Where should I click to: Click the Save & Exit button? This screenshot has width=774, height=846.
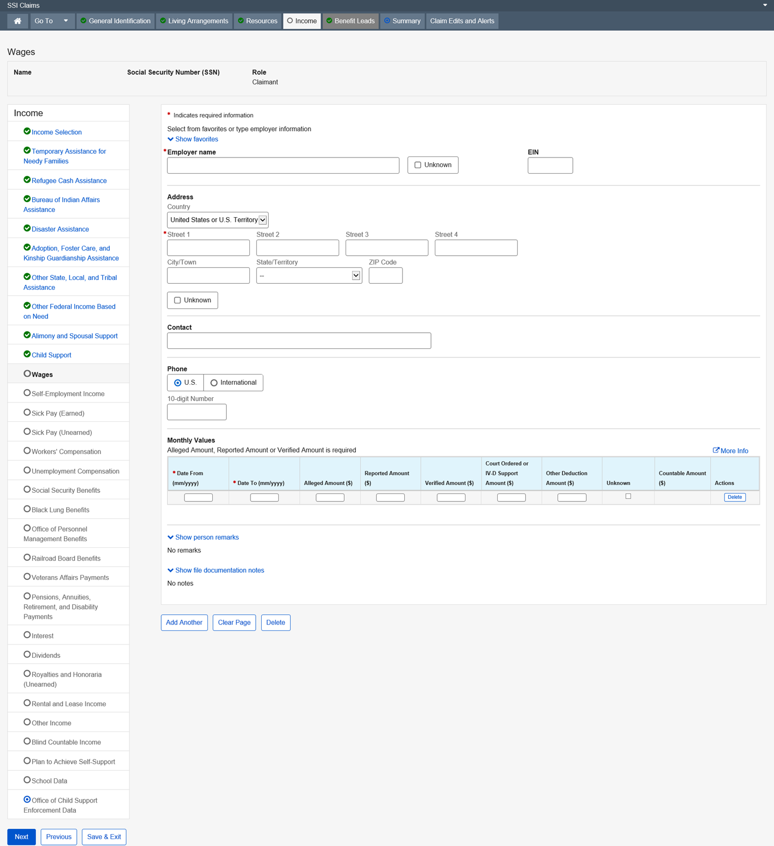click(104, 837)
